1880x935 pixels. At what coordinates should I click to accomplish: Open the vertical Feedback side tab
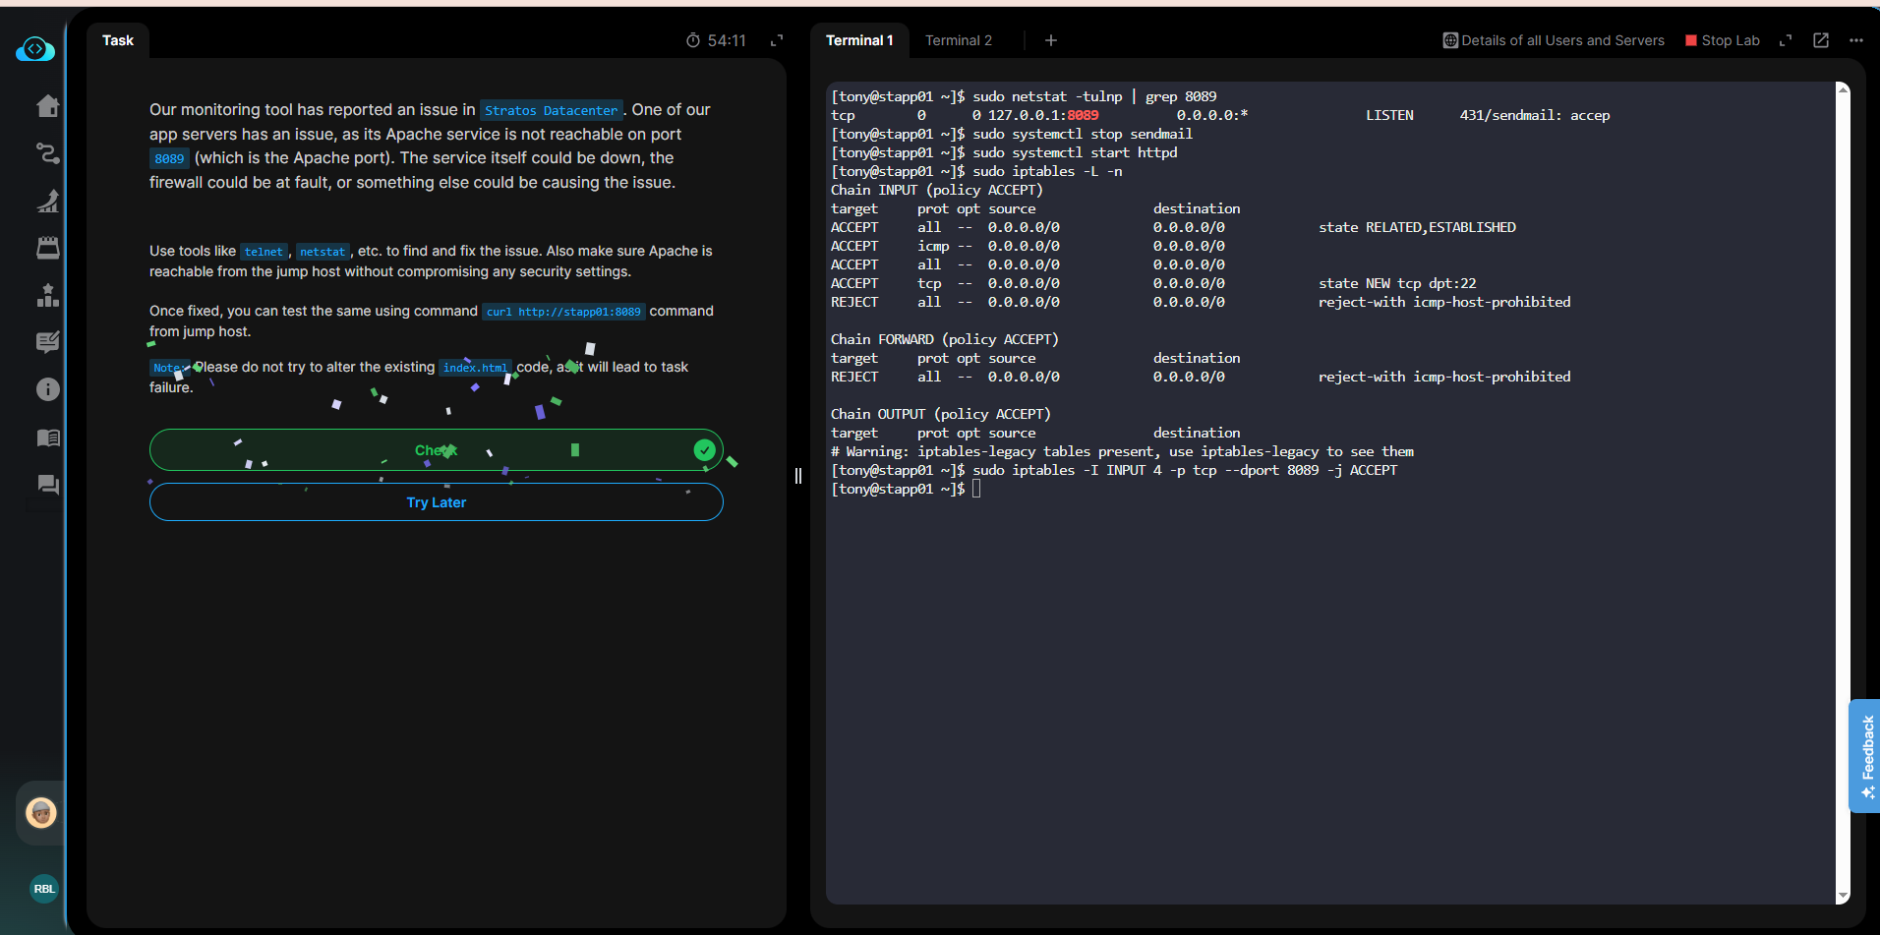tap(1865, 755)
